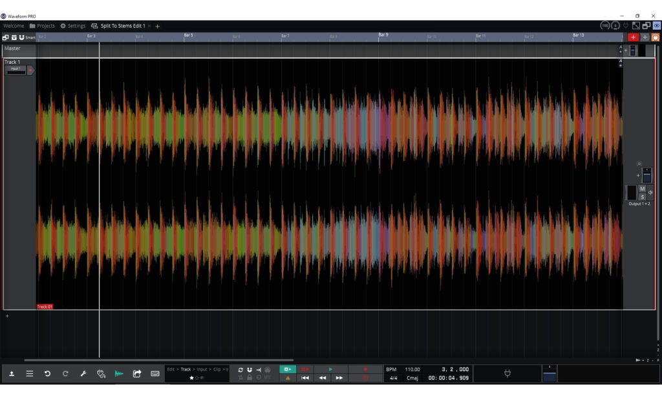The image size is (662, 397).
Task: Click the teal waveform icon
Action: [119, 374]
